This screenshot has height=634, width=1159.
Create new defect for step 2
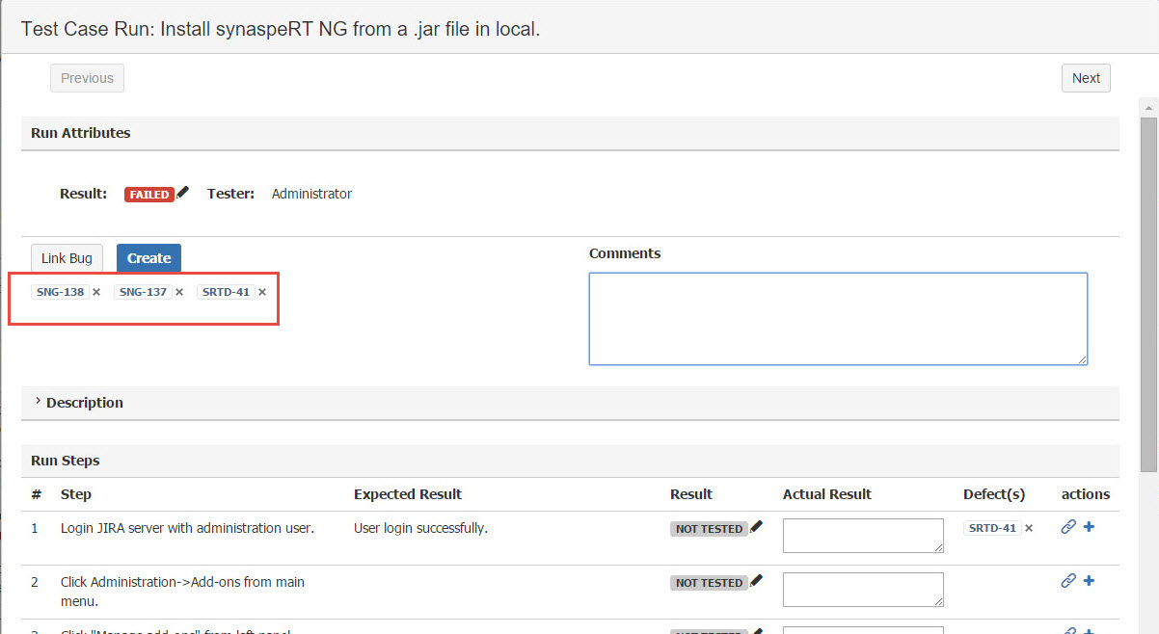click(x=1089, y=581)
